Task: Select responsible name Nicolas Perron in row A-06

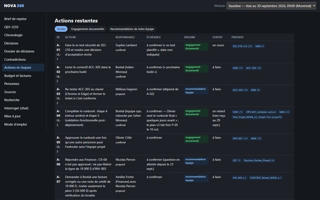Action: click(x=125, y=160)
